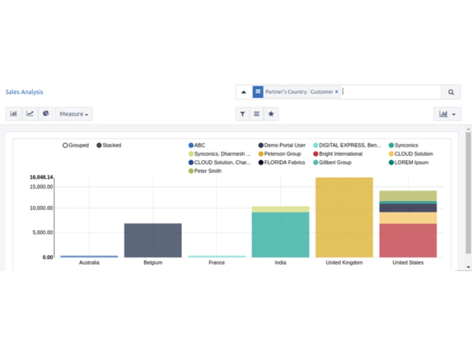Click the United States olive top segment
This screenshot has height=354, width=472.
[x=408, y=196]
